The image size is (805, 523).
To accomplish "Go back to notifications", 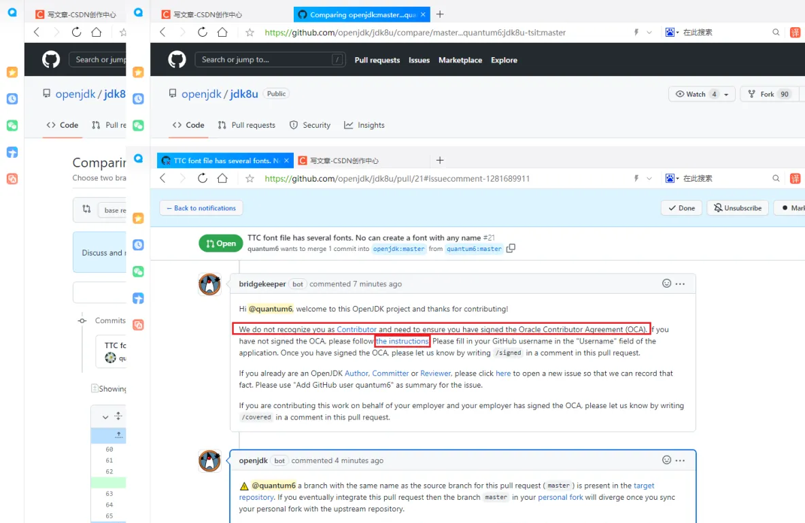I will [201, 208].
